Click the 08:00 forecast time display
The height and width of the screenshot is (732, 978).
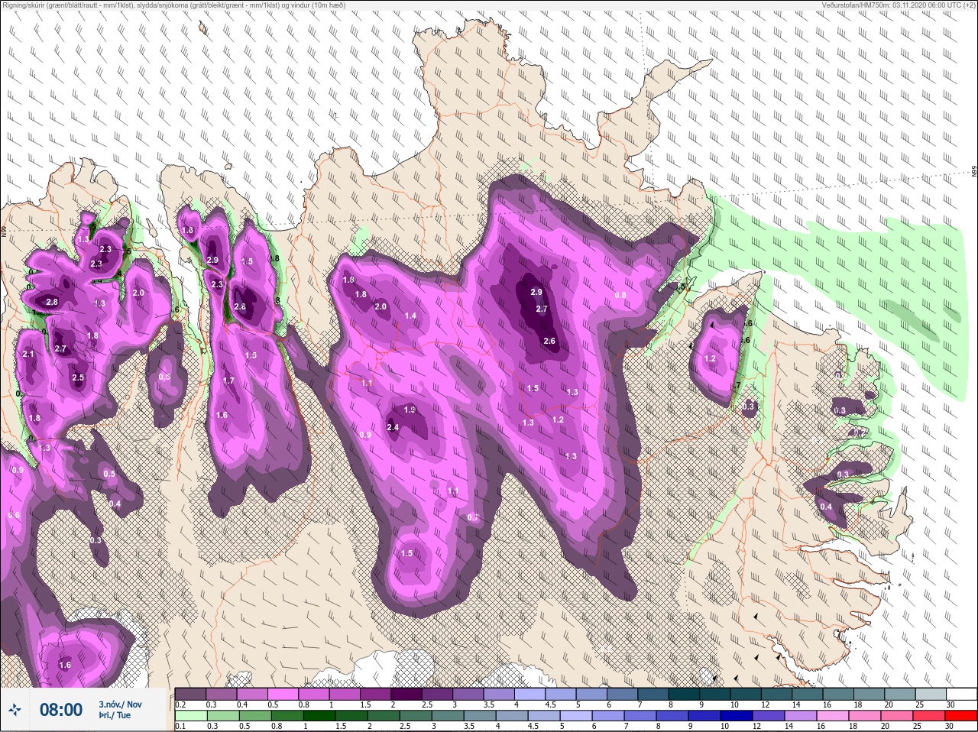pos(60,710)
